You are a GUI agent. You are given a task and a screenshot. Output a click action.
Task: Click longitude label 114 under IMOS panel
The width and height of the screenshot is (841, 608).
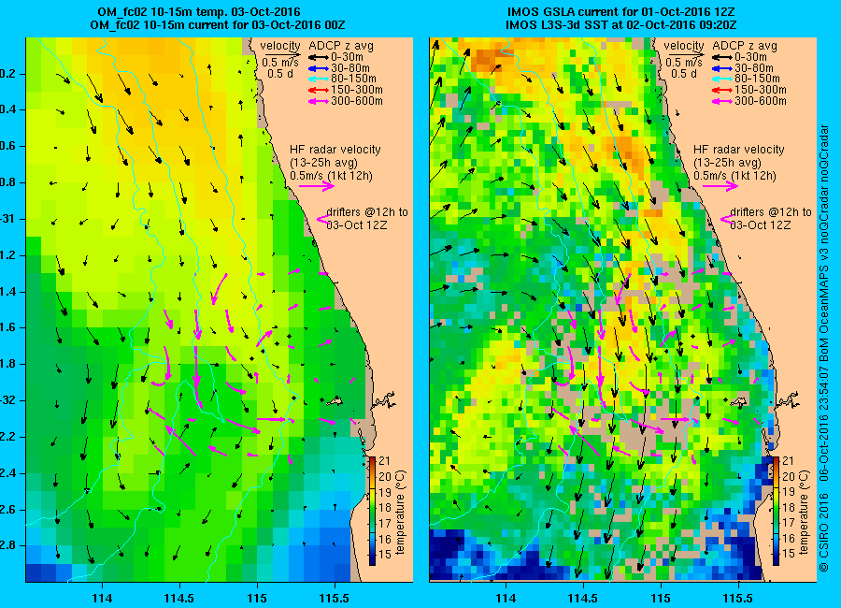[506, 598]
